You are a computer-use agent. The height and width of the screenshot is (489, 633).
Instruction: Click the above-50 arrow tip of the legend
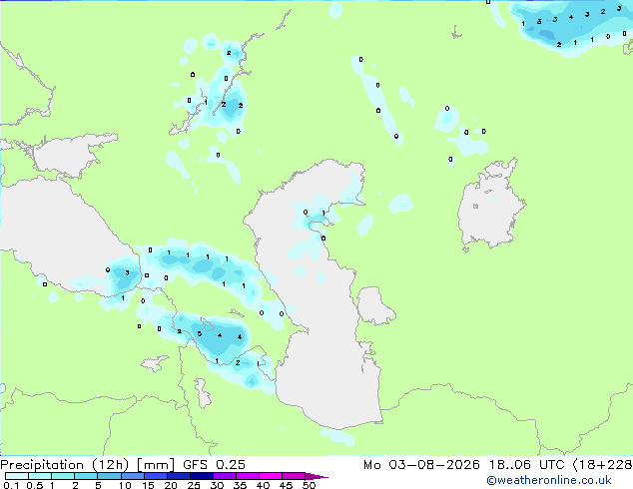pyautogui.click(x=316, y=476)
